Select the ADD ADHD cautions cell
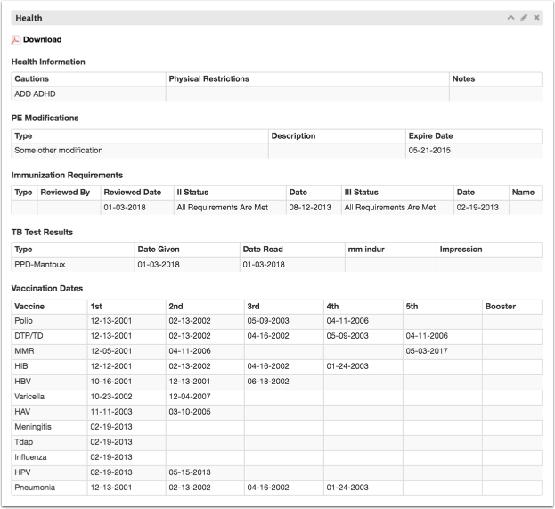 click(x=88, y=94)
